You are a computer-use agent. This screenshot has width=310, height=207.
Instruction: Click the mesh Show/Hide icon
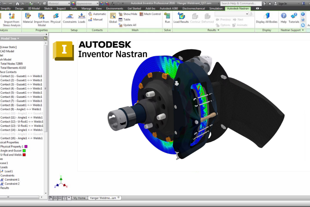120,14
